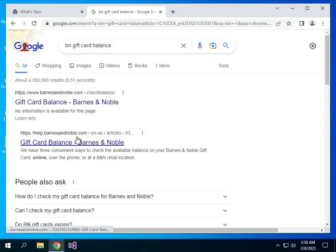Open the volume control in tray
This screenshot has height=252, width=336.
[293, 245]
